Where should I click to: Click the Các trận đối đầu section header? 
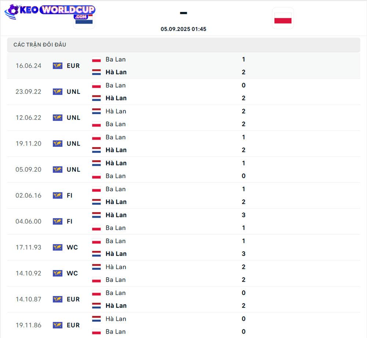(183, 45)
